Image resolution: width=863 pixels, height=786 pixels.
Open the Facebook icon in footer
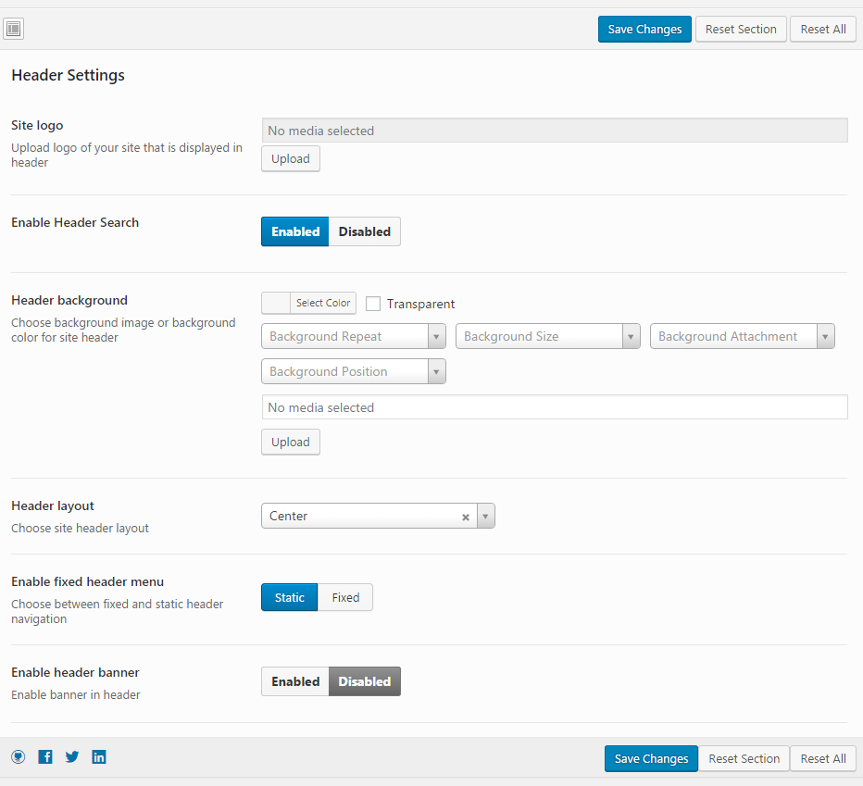click(x=45, y=756)
